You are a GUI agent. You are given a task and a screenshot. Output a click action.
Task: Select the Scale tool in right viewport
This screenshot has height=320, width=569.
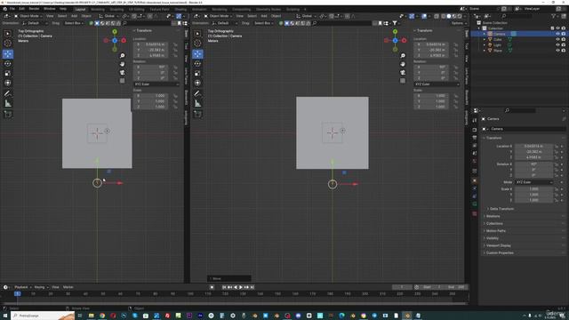(197, 73)
